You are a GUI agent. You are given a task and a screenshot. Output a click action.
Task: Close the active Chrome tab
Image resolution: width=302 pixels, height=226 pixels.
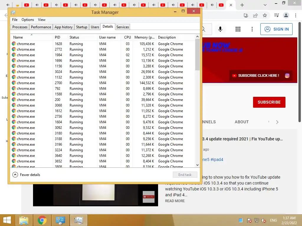[231, 5]
